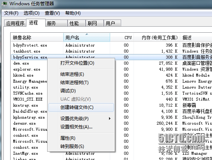
Task: Choose 调试(D) in context menu
Action: coord(81,91)
